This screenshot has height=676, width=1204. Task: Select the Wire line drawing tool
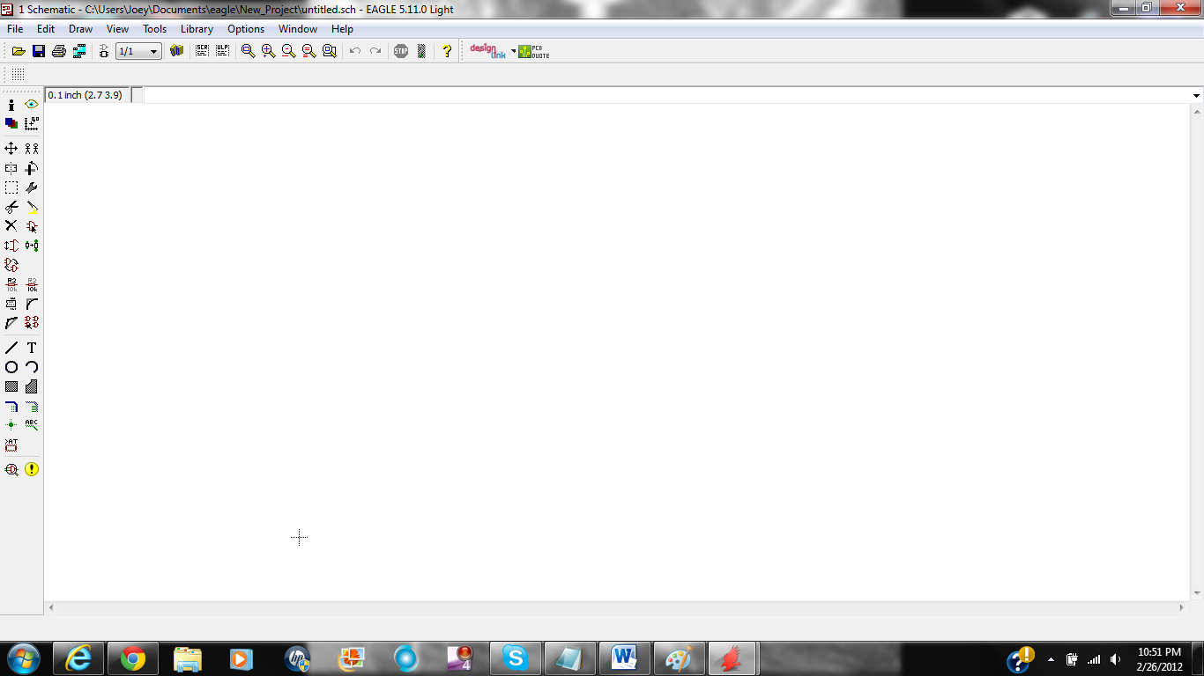point(11,348)
